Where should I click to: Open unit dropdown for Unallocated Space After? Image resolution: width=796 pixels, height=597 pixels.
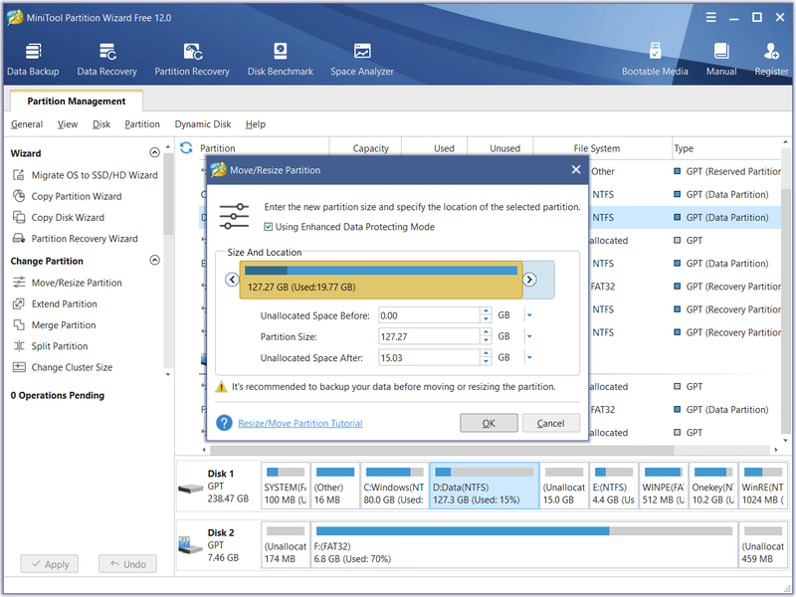tap(529, 357)
